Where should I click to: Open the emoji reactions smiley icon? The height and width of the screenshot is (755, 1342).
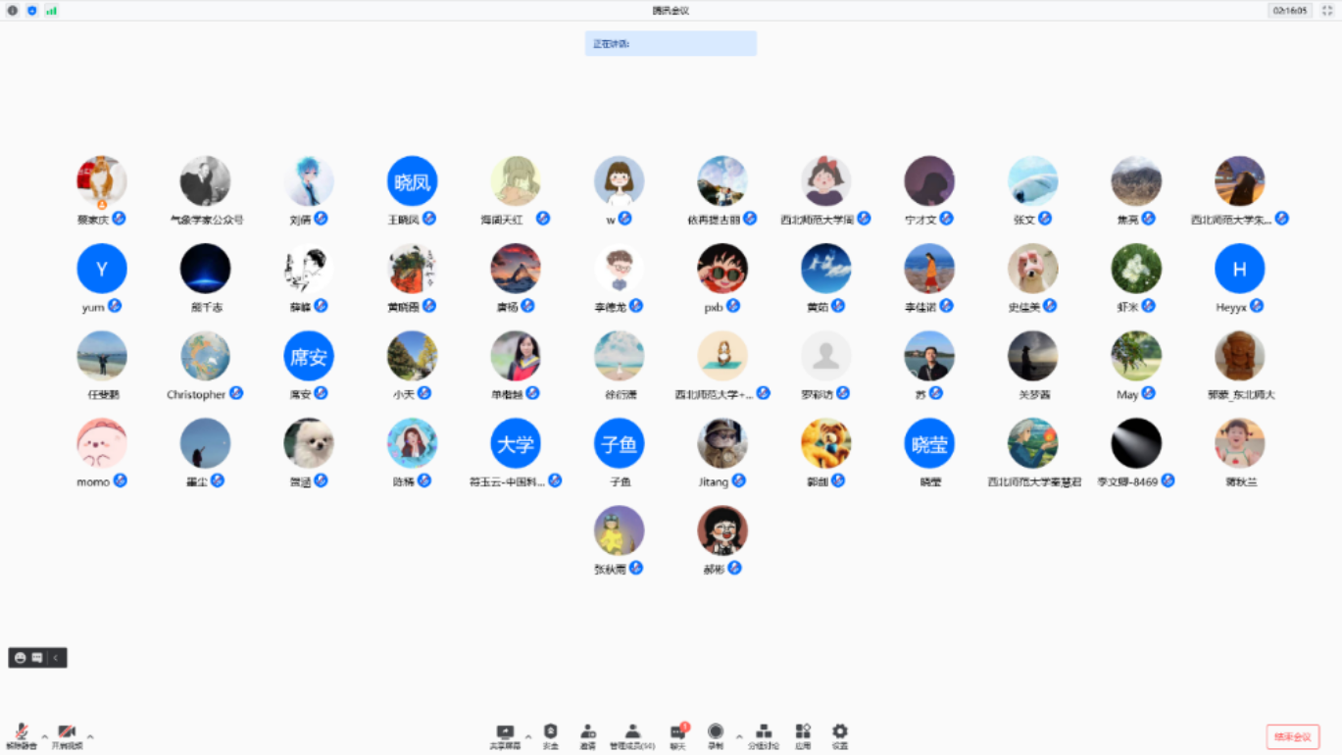(x=21, y=658)
